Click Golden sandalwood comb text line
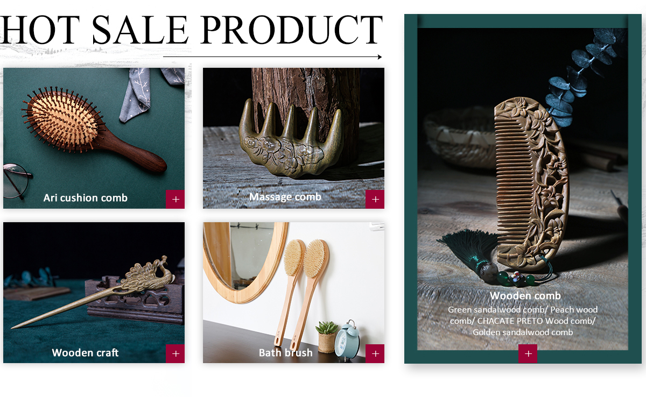Viewport: 646px width, 397px height. click(x=523, y=332)
